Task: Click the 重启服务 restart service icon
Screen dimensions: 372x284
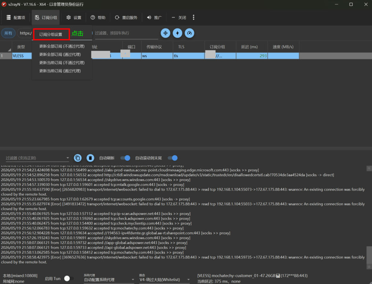Action: tap(117, 17)
